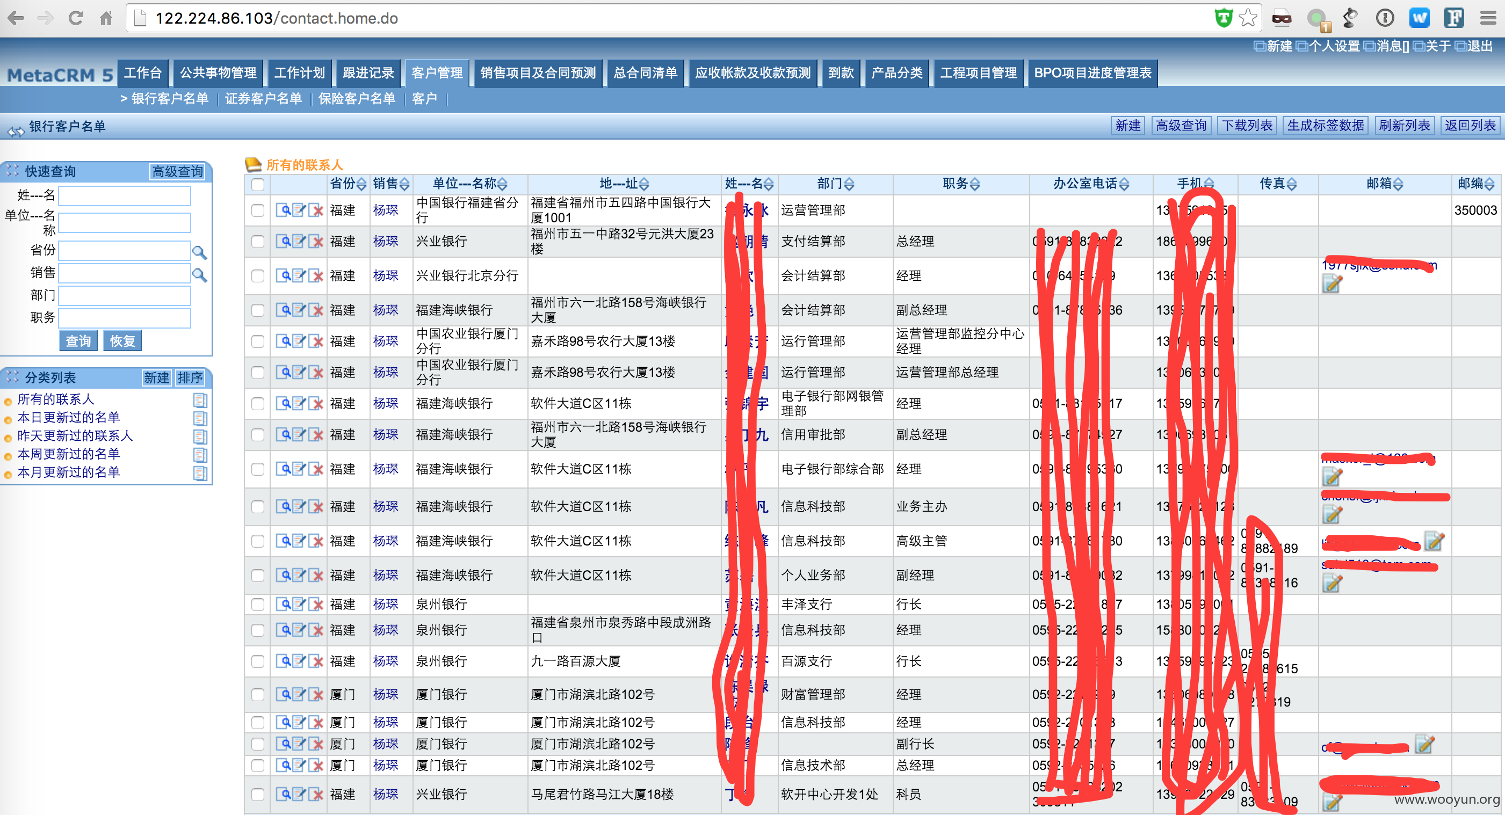
Task: Tick checkbox for 个人业务部 row
Action: tap(257, 575)
